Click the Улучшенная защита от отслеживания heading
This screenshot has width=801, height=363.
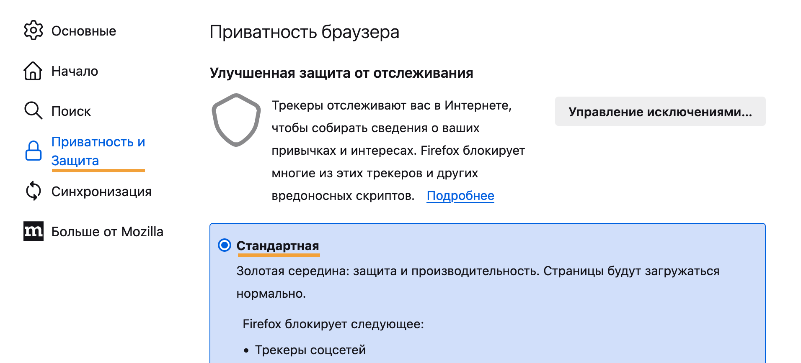[x=341, y=73]
